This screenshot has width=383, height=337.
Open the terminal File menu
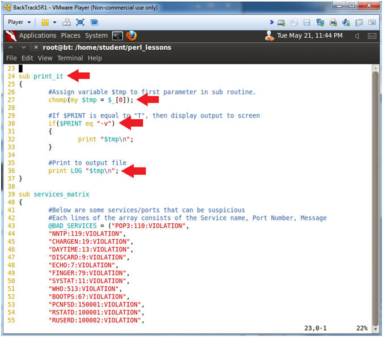click(11, 58)
